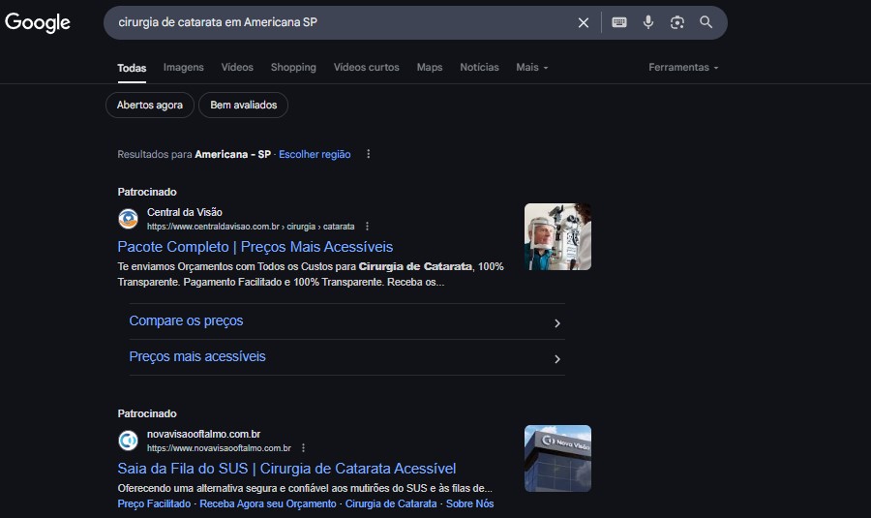
Task: Expand Compare os preços sitelink
Action: click(347, 321)
